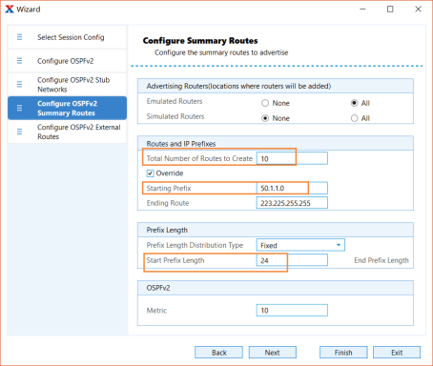This screenshot has height=366, width=433.
Task: Click the Finish button
Action: tap(343, 353)
